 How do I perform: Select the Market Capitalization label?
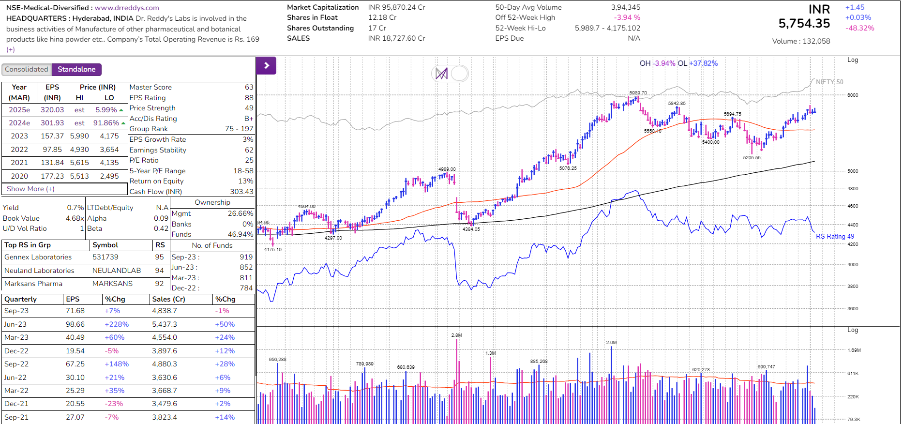click(323, 7)
